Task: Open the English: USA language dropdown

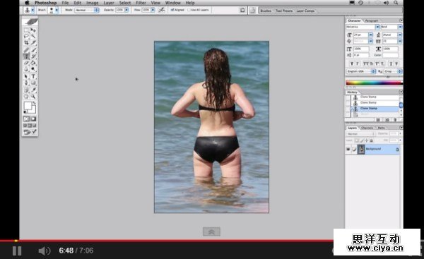Action: [361, 71]
